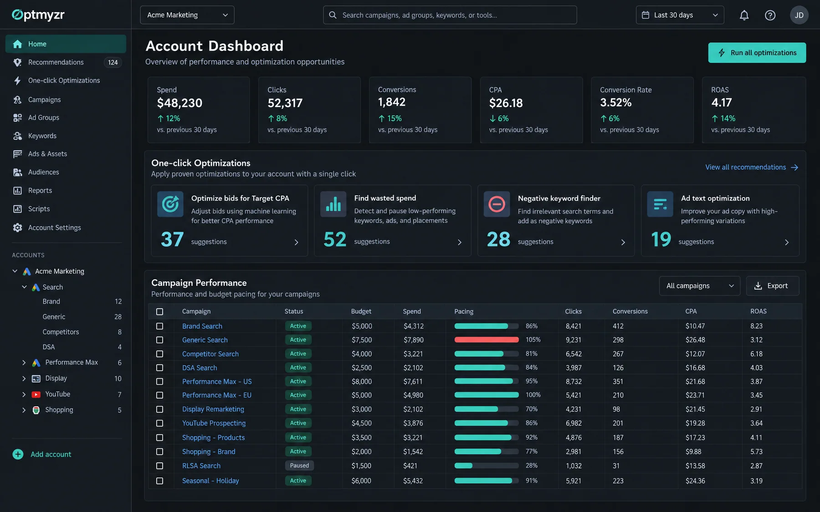This screenshot has width=820, height=512.
Task: Open the help question mark icon
Action: pyautogui.click(x=770, y=15)
